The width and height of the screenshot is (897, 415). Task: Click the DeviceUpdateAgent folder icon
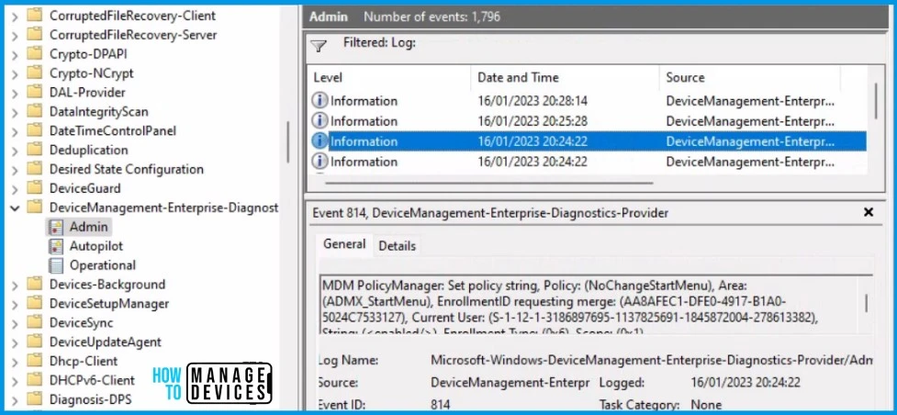pos(35,342)
